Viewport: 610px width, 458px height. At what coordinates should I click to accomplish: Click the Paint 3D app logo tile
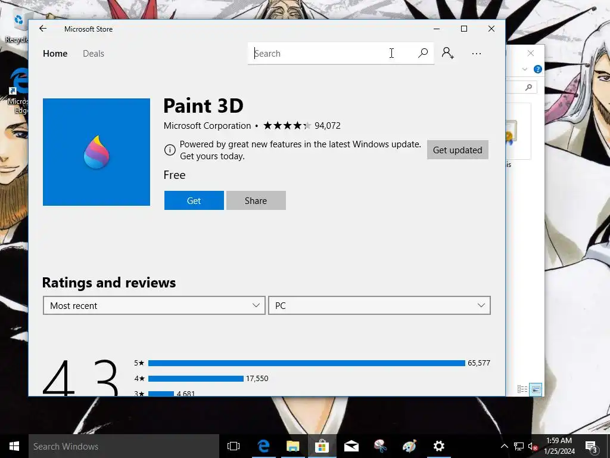coord(97,152)
